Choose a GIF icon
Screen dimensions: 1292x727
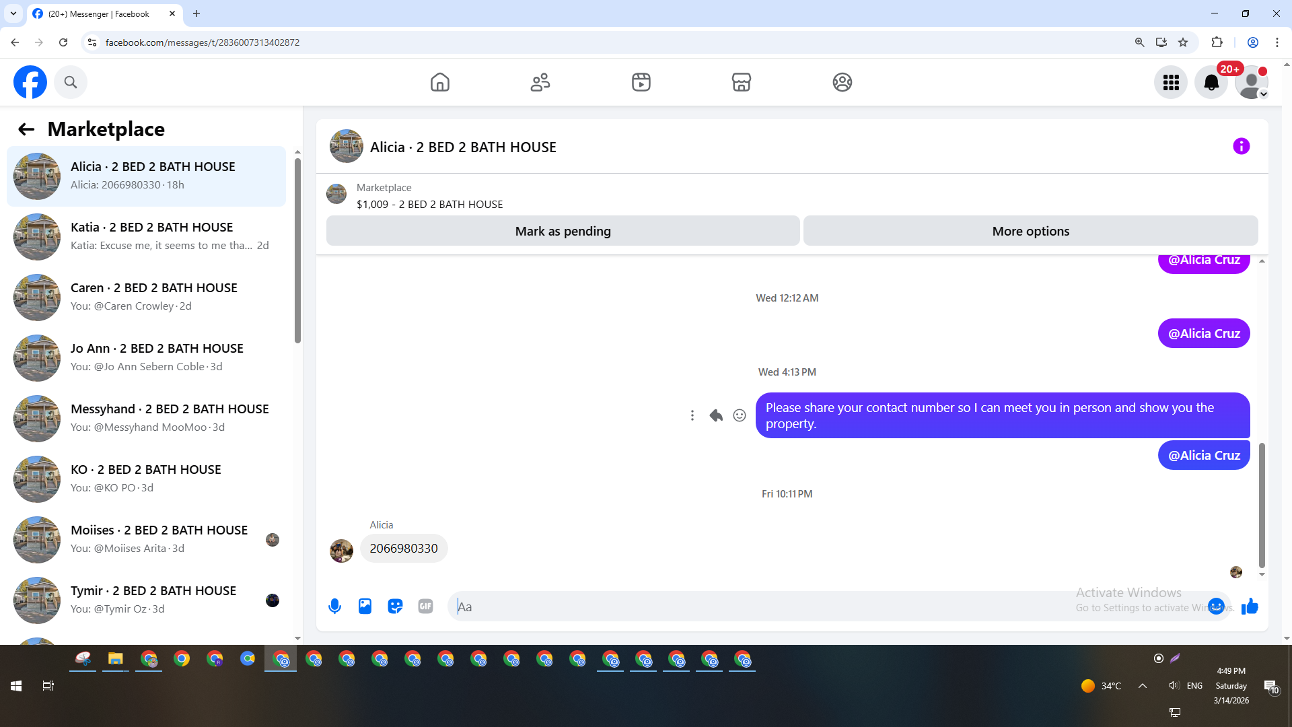(x=425, y=607)
